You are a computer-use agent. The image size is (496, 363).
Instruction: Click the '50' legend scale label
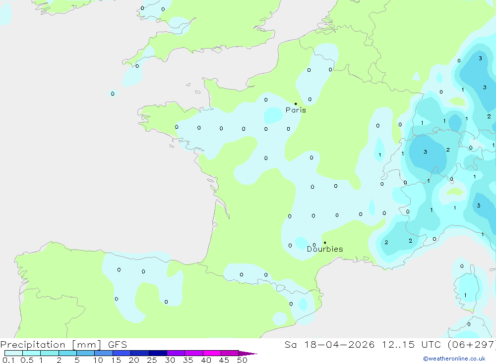pyautogui.click(x=242, y=360)
